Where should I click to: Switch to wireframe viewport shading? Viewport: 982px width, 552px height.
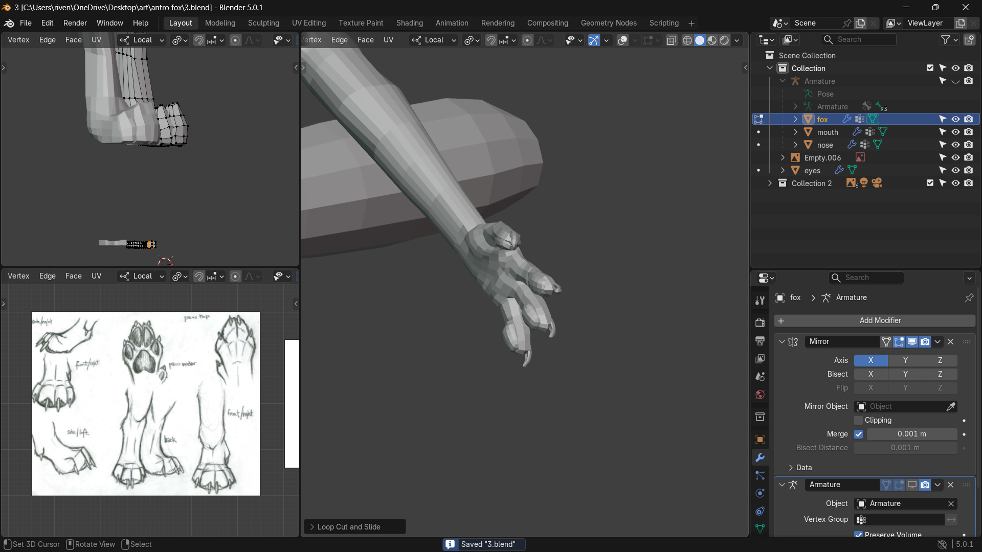[x=687, y=40]
